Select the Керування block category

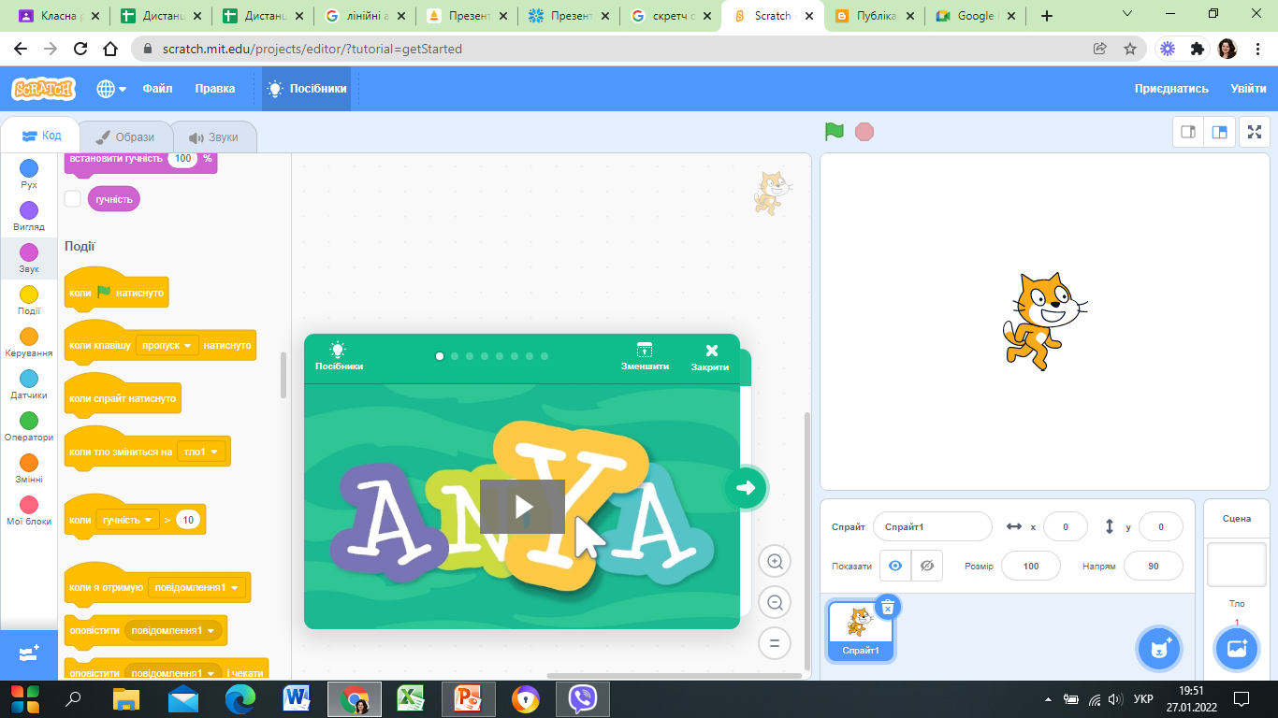(29, 342)
